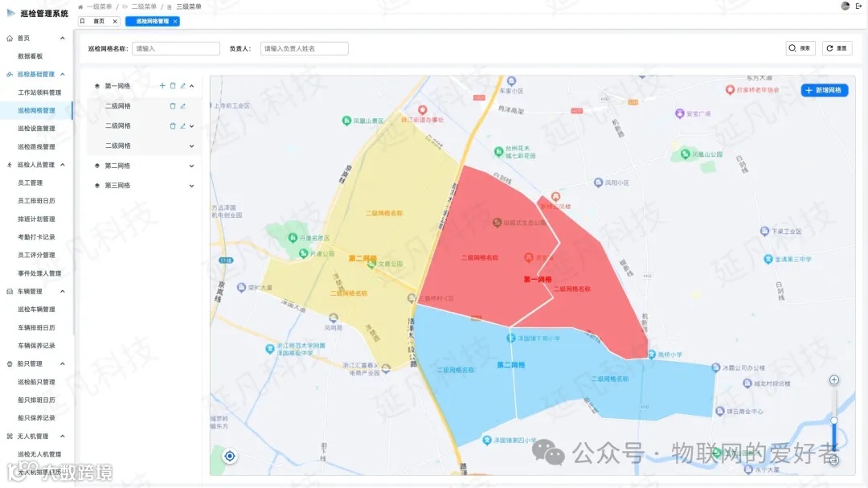The image size is (868, 488).
Task: Click the 搜索 search button
Action: click(800, 48)
